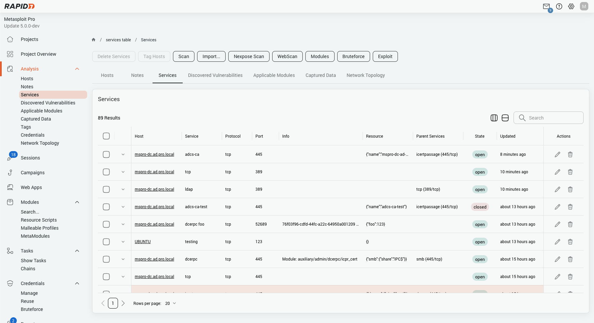Delete the ldap service row
594x323 pixels.
pyautogui.click(x=570, y=189)
